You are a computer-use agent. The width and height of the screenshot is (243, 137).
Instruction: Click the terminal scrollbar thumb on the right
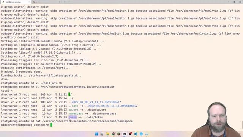point(242,125)
